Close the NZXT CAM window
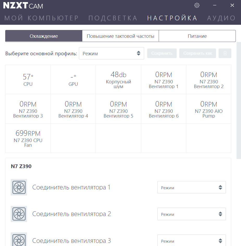The width and height of the screenshot is (241, 246). tap(232, 5)
